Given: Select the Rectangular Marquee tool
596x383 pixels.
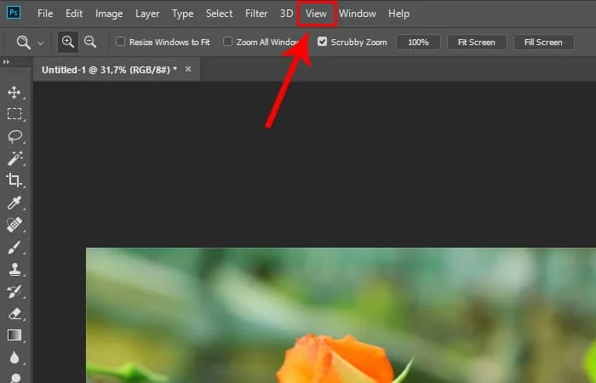Looking at the screenshot, I should click(x=14, y=113).
